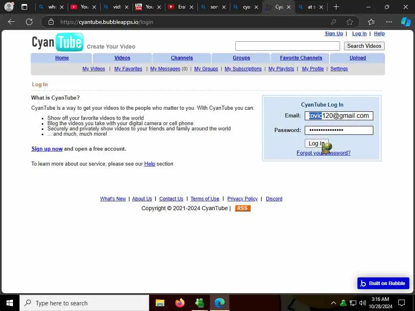Image resolution: width=415 pixels, height=311 pixels.
Task: Open the Upload nav tab
Action: tap(357, 58)
